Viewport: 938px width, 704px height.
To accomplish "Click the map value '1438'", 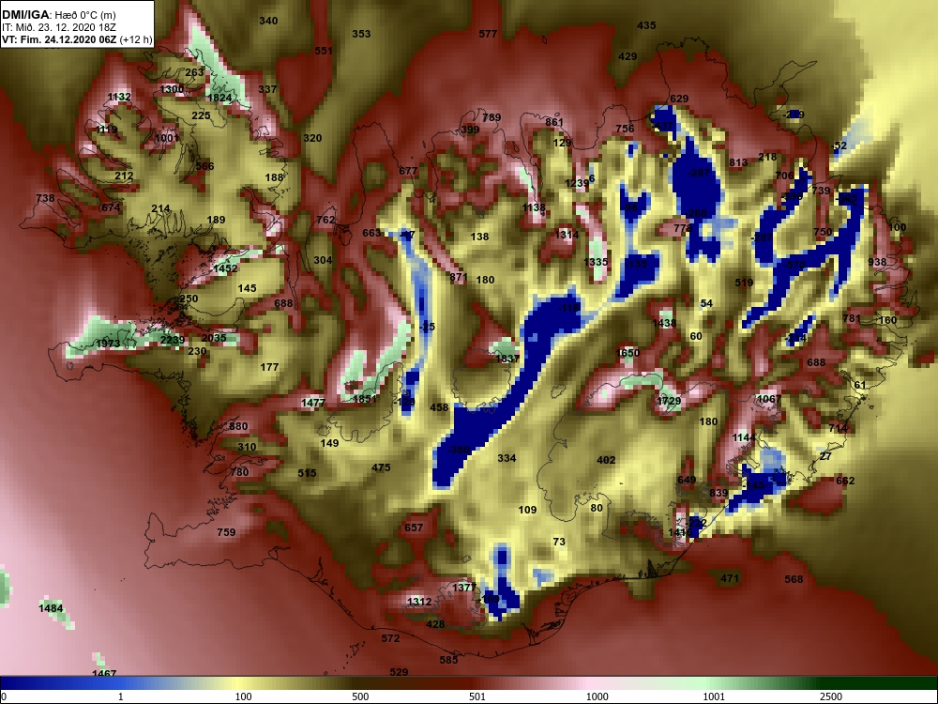I will [664, 323].
